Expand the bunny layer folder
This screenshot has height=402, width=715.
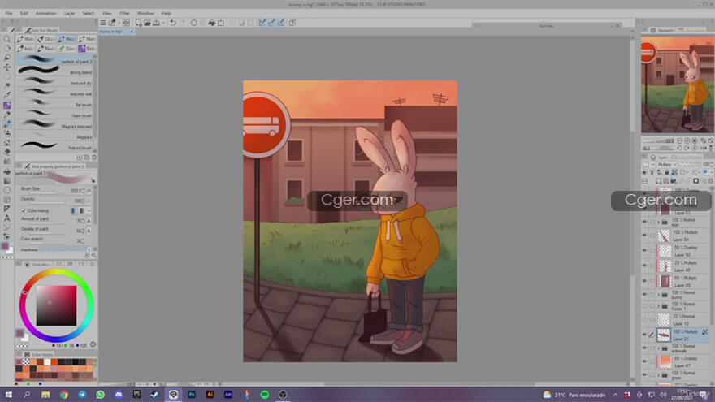pos(658,295)
